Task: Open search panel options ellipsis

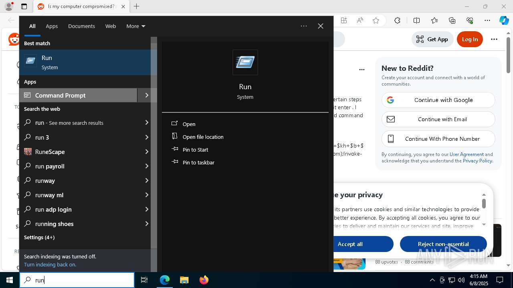Action: (x=304, y=26)
